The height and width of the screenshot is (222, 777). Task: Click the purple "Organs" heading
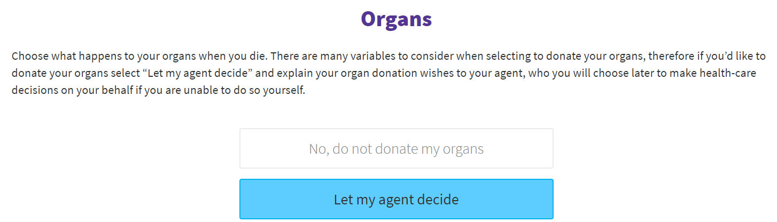pyautogui.click(x=396, y=19)
